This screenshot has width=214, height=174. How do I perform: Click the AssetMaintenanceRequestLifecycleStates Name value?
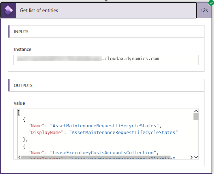tap(104, 126)
